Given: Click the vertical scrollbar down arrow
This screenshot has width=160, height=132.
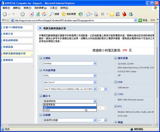Looking at the screenshot, I should 157,122.
